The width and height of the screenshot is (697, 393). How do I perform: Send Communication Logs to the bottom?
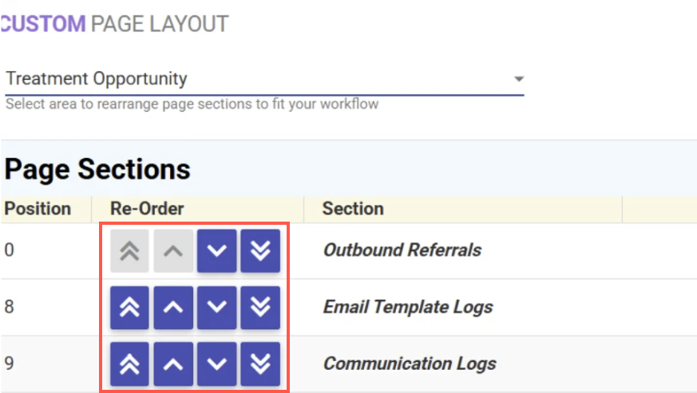click(x=260, y=364)
